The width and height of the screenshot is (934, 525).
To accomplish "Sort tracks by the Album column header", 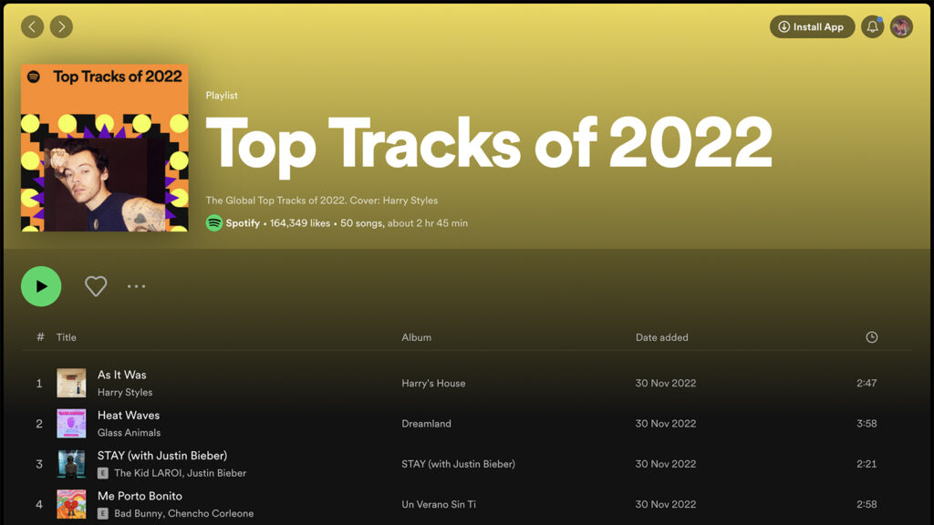I will (416, 337).
